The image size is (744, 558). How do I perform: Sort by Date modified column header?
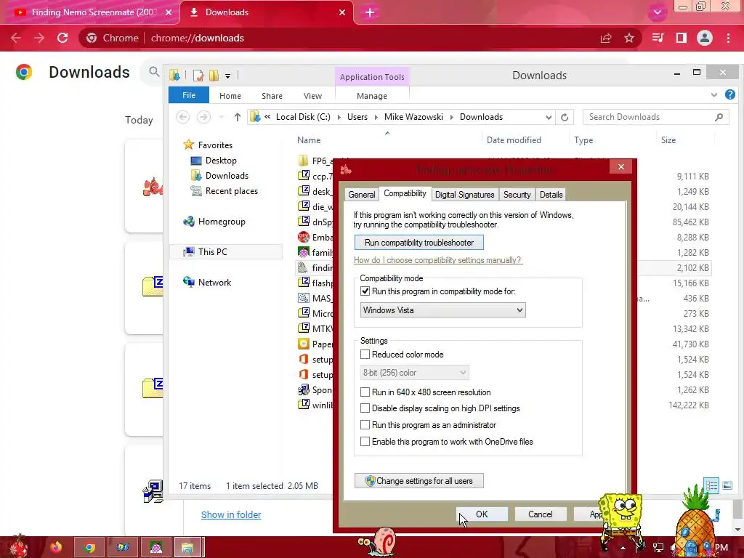click(514, 140)
